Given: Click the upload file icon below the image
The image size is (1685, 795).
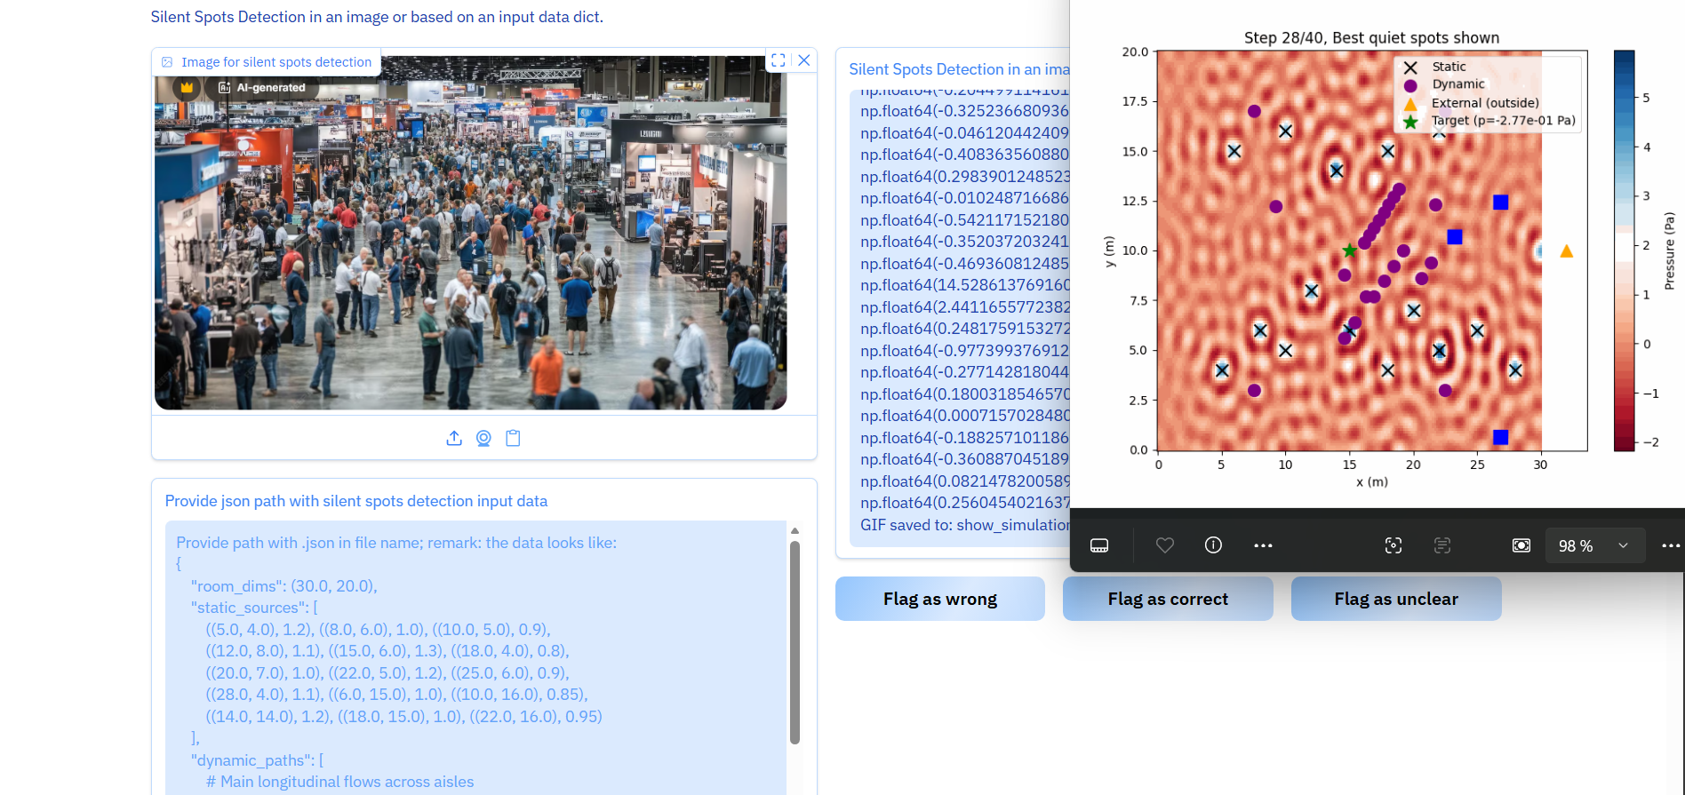Looking at the screenshot, I should click(x=454, y=438).
